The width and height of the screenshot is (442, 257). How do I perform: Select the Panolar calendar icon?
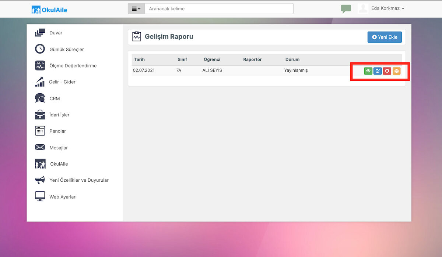pos(40,131)
